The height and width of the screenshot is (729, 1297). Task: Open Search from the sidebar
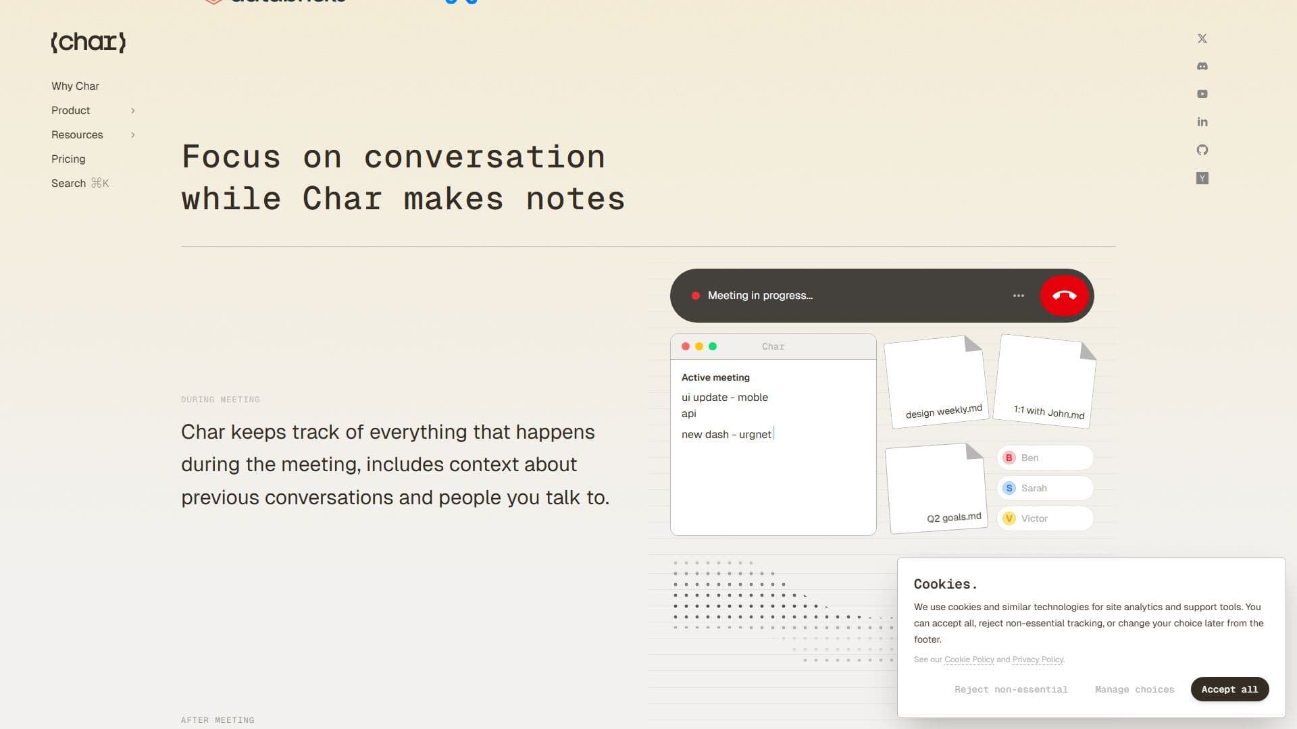pyautogui.click(x=80, y=184)
